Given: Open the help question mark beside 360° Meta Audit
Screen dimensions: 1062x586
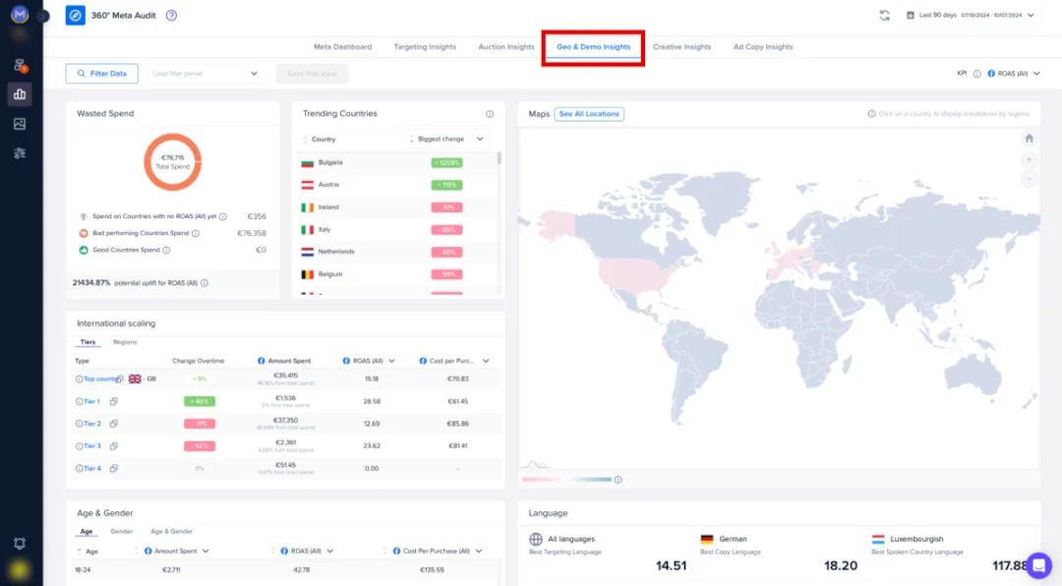Looking at the screenshot, I should [x=171, y=15].
